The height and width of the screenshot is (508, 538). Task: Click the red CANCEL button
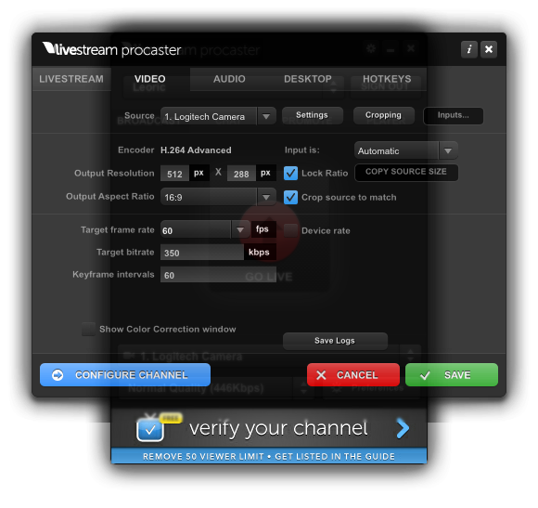click(x=353, y=375)
